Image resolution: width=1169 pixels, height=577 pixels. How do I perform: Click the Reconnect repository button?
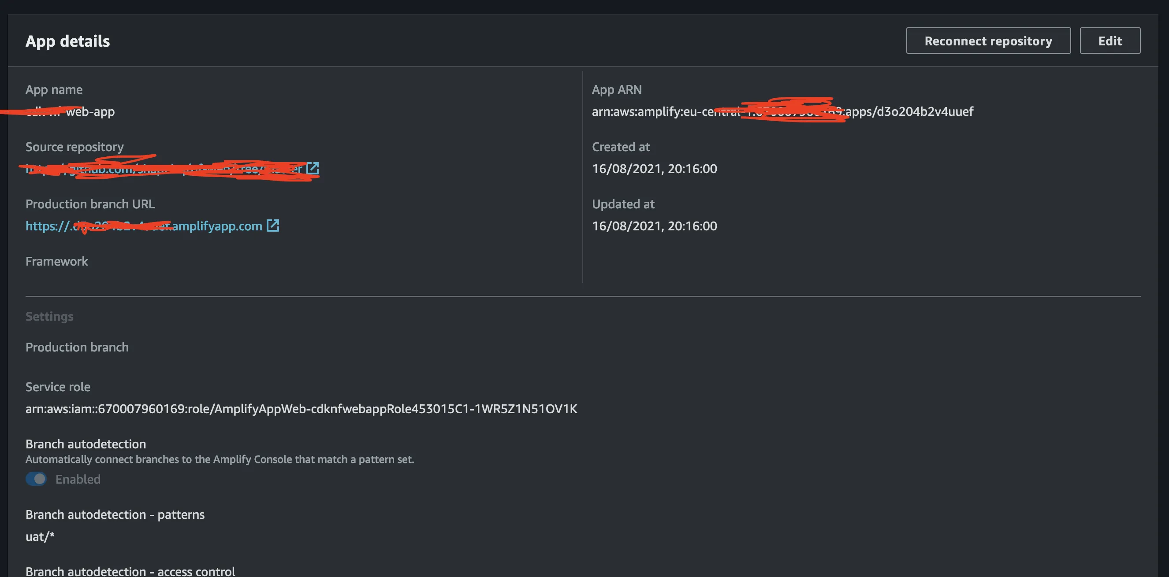pos(988,41)
